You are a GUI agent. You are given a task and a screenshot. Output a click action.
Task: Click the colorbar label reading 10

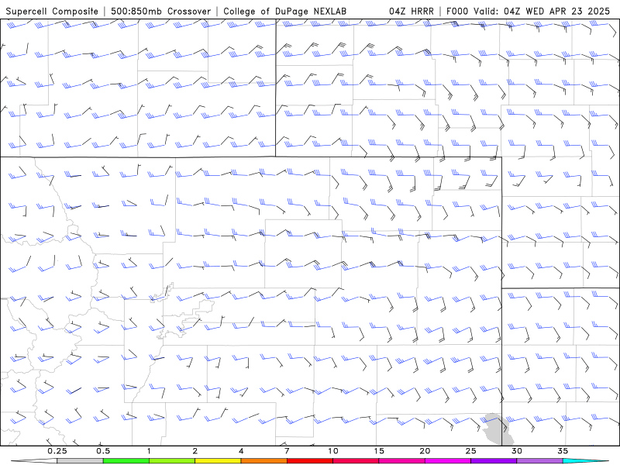pyautogui.click(x=333, y=451)
